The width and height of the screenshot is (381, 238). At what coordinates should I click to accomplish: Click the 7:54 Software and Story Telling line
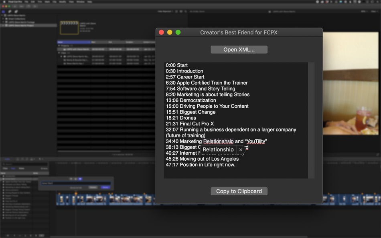[x=201, y=89]
